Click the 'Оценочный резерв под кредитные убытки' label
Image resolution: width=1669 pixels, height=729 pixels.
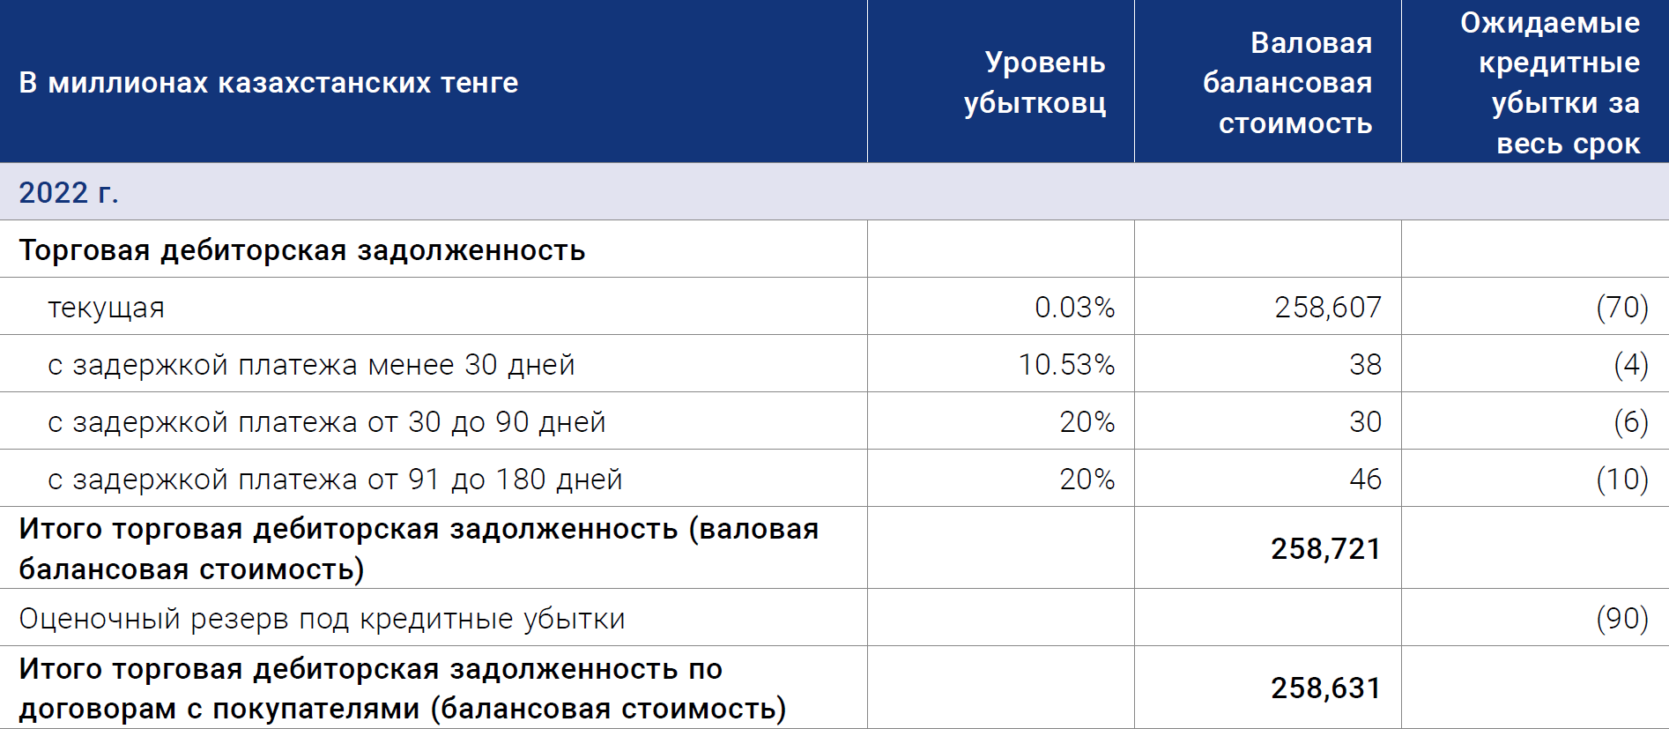[322, 618]
